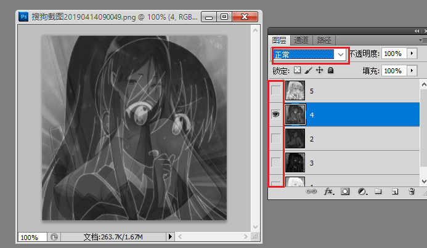Collapse panel with double-arrow icon
The height and width of the screenshot is (248, 427).
pyautogui.click(x=417, y=31)
